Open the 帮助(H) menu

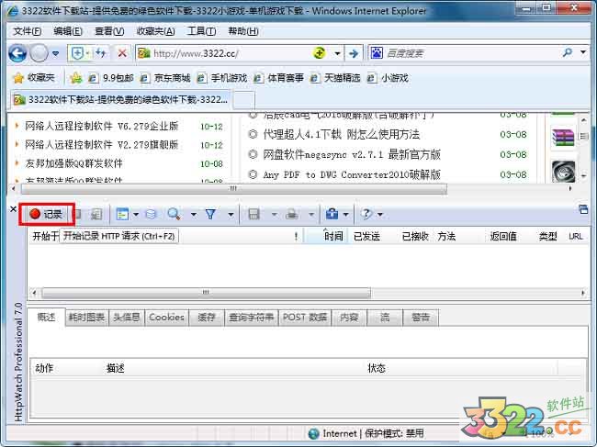point(243,31)
